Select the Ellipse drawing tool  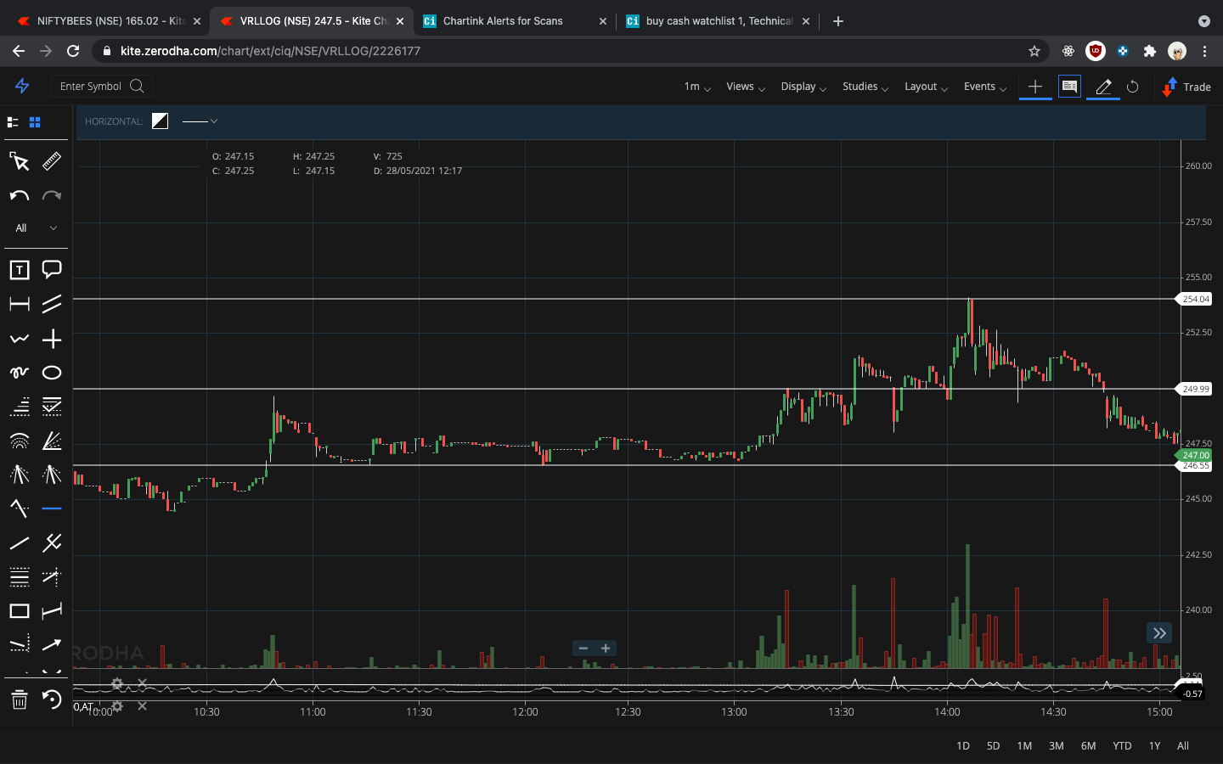point(52,372)
